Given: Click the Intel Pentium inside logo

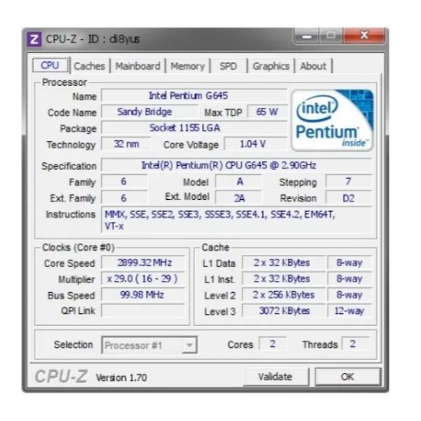Looking at the screenshot, I should pos(332,120).
